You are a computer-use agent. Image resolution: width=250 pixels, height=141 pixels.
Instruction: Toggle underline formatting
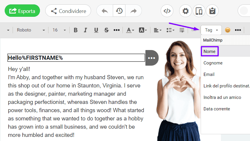pyautogui.click(x=96, y=30)
